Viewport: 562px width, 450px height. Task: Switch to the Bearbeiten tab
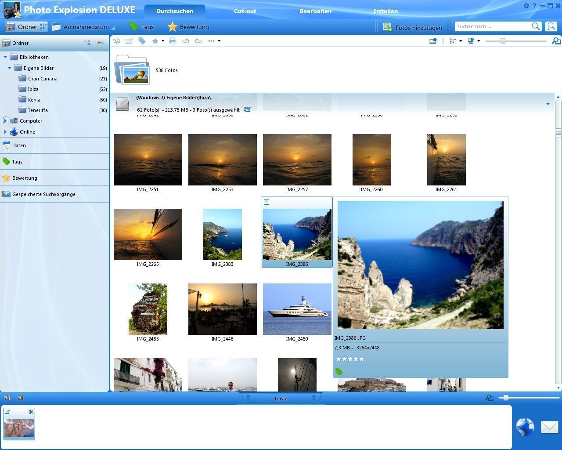pyautogui.click(x=315, y=11)
